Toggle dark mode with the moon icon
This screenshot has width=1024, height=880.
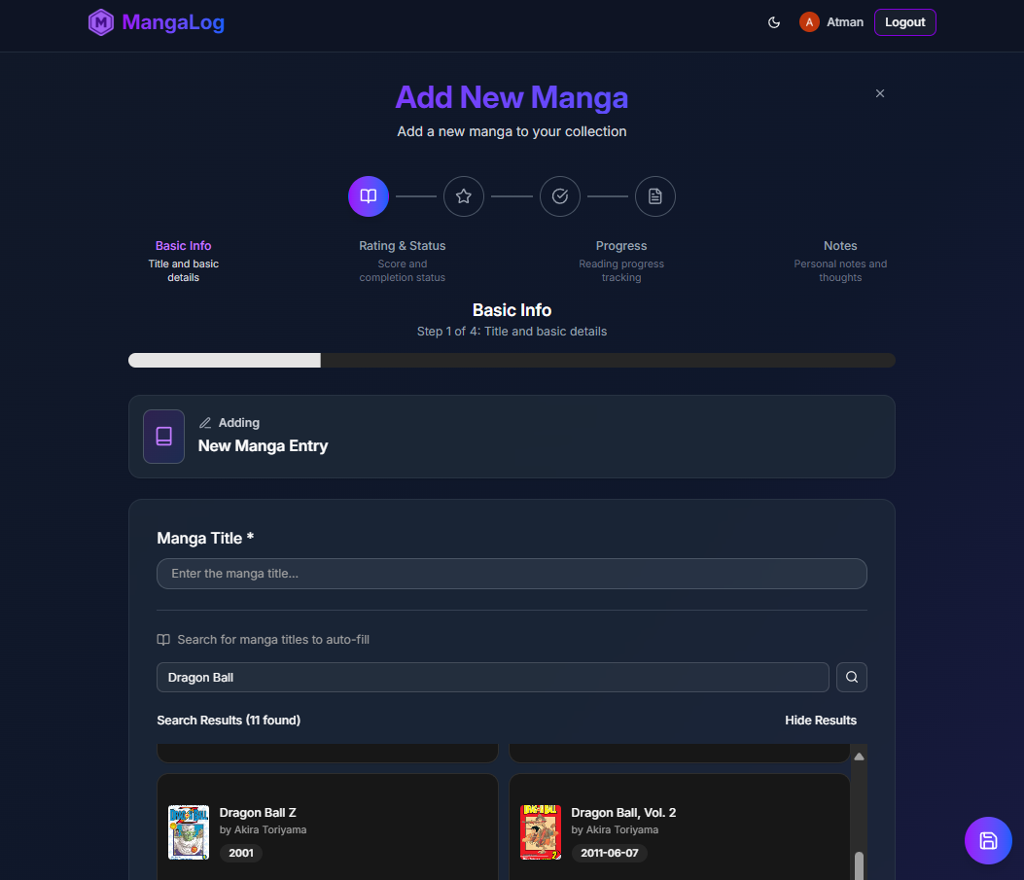pyautogui.click(x=774, y=22)
